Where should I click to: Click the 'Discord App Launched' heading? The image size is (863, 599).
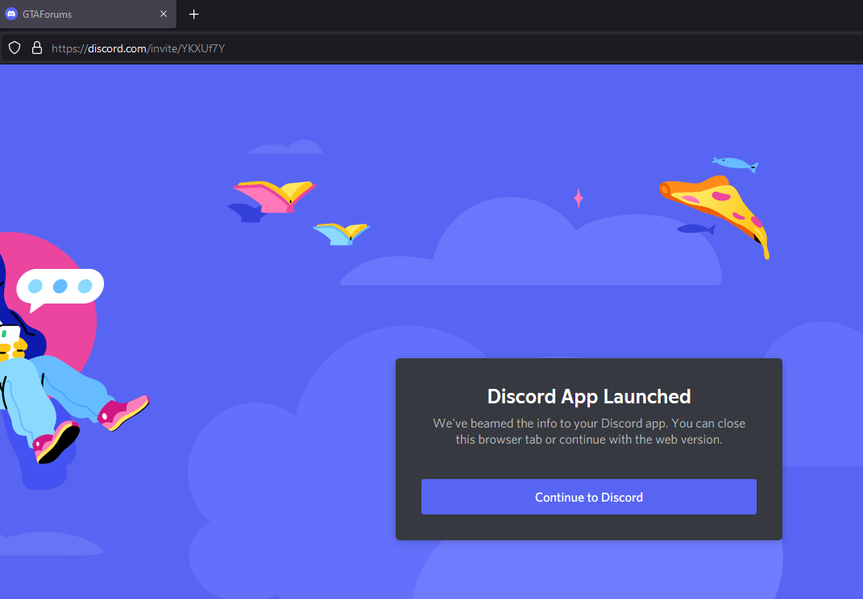pyautogui.click(x=589, y=396)
